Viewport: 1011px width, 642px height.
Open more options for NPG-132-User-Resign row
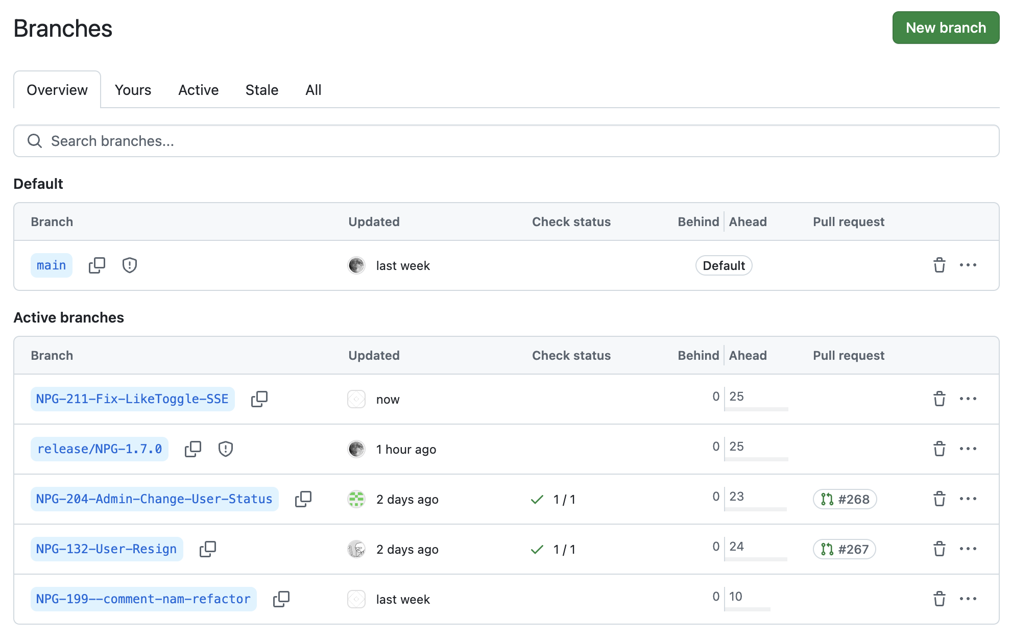click(x=968, y=549)
